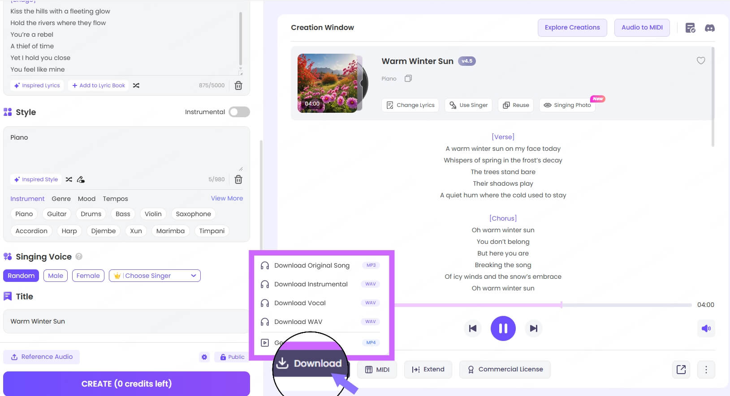This screenshot has height=396, width=730.
Task: Choose Download Original Song MP3
Action: point(320,265)
